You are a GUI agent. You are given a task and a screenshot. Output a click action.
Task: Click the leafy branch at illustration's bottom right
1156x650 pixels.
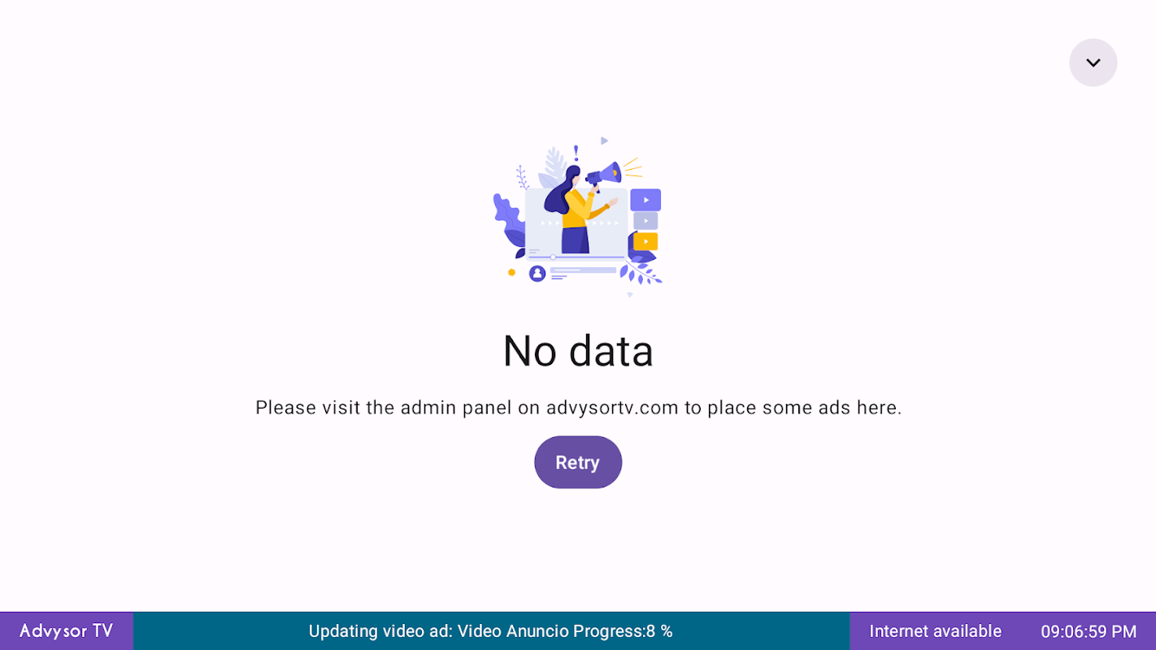tap(641, 271)
